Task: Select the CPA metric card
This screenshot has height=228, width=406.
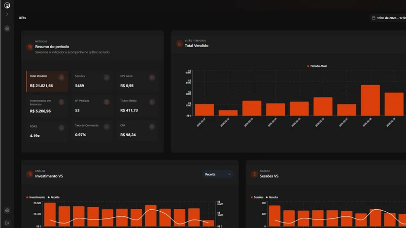Action: click(138, 131)
